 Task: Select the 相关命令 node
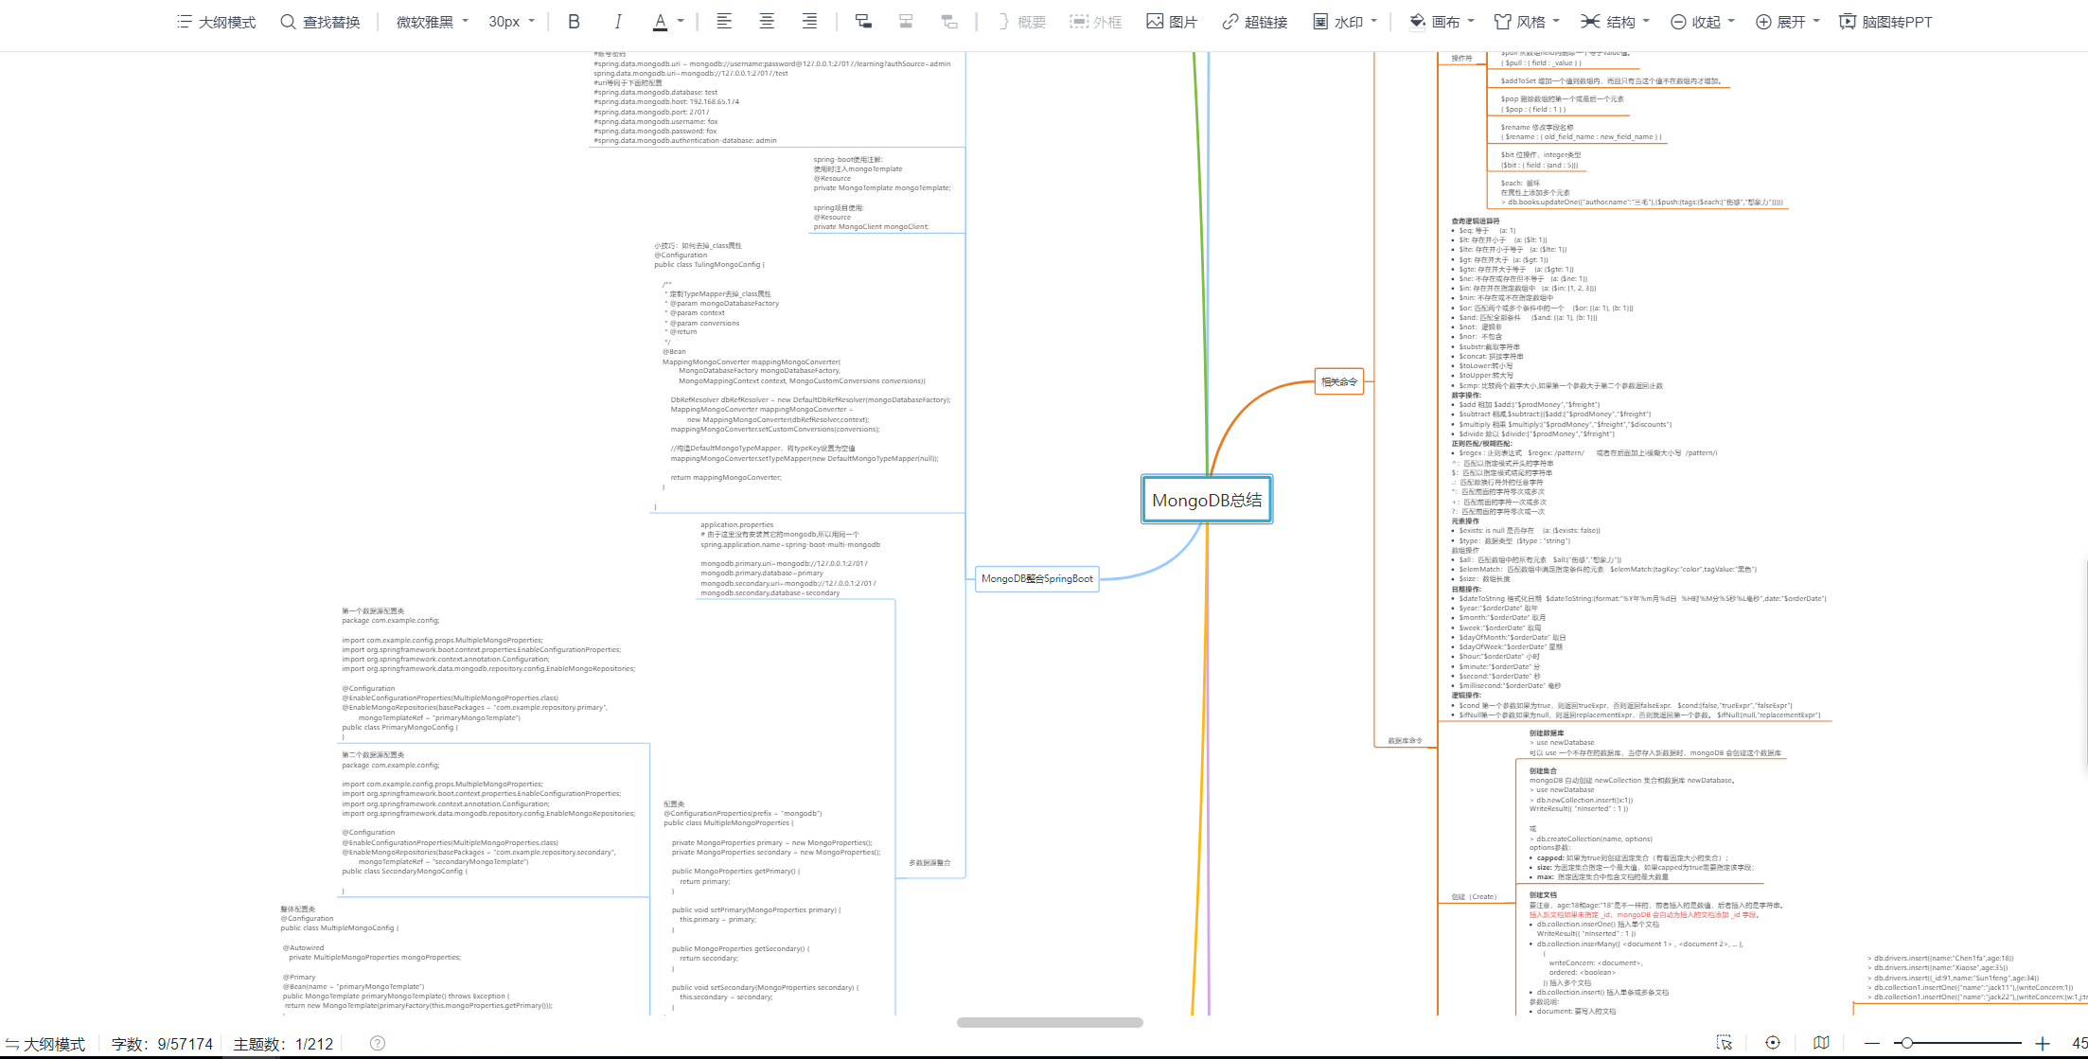point(1339,381)
